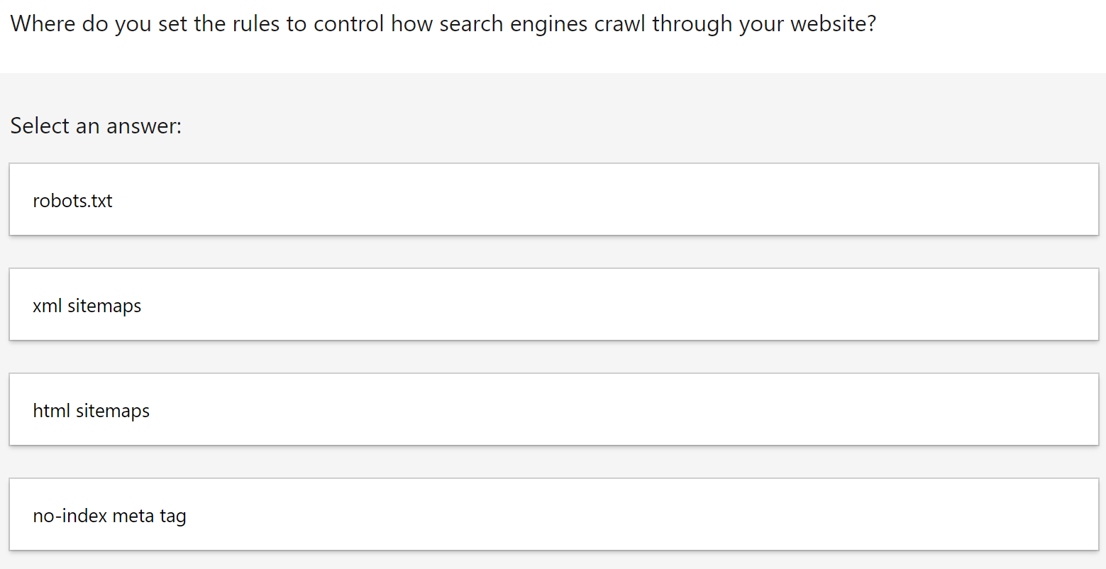Choose the sitemap option written in xml
The image size is (1106, 569).
click(x=553, y=304)
